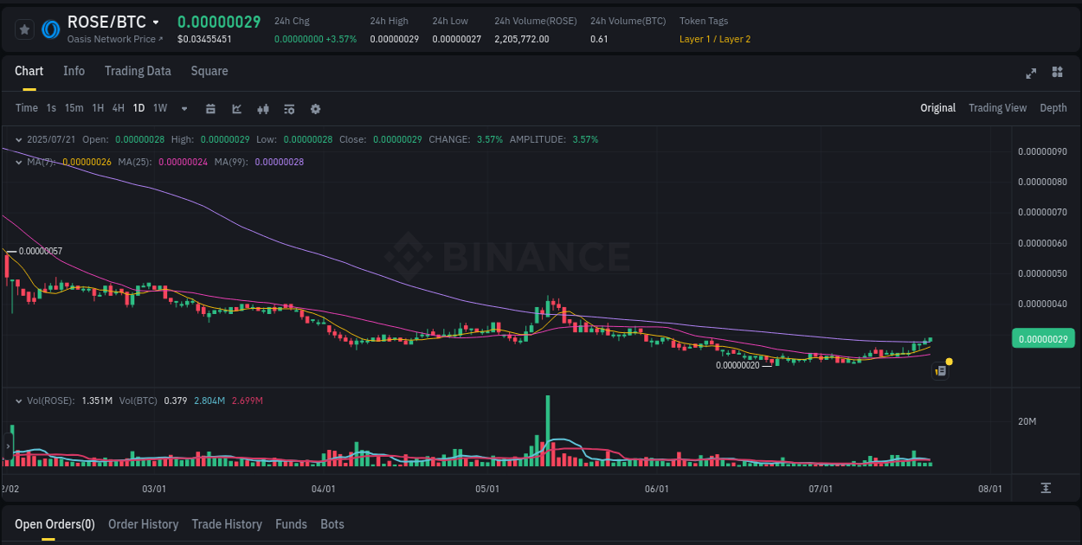Image resolution: width=1082 pixels, height=545 pixels.
Task: Open the chart layout grid icon
Action: pos(1057,74)
